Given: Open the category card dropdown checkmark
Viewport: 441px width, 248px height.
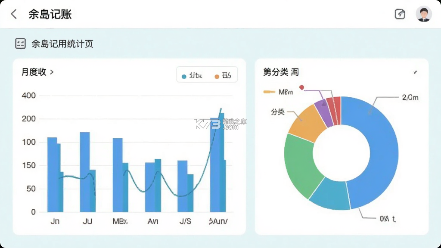Looking at the screenshot, I should click(416, 72).
